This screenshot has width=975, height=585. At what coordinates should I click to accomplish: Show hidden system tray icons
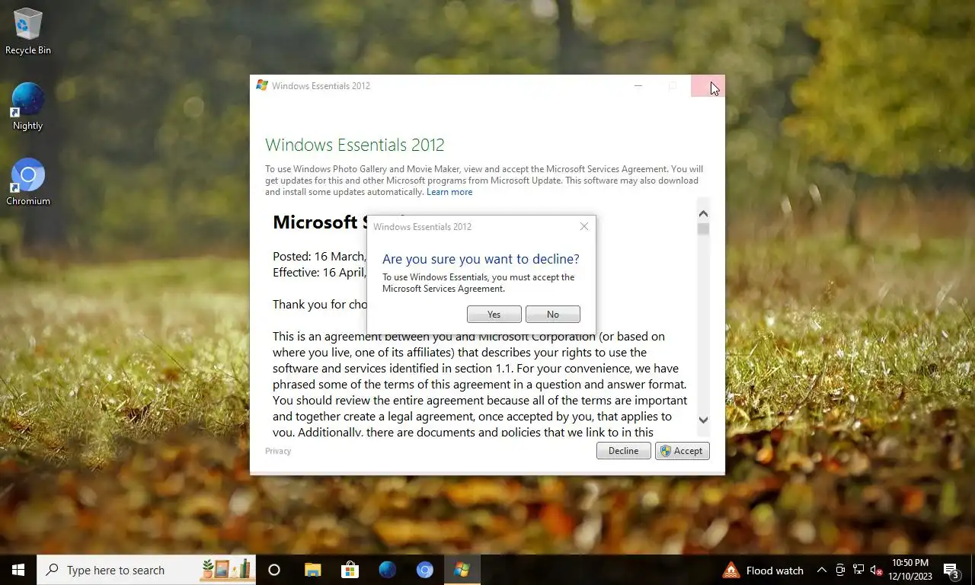pyautogui.click(x=821, y=570)
